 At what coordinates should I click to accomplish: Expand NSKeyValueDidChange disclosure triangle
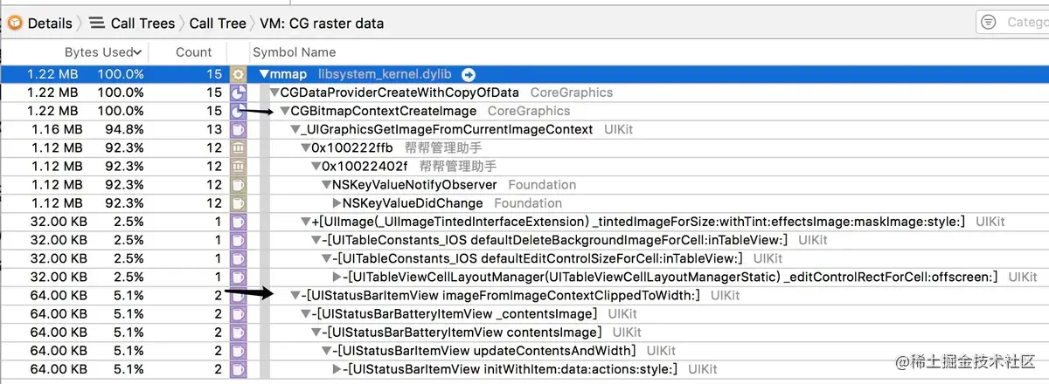click(x=337, y=203)
